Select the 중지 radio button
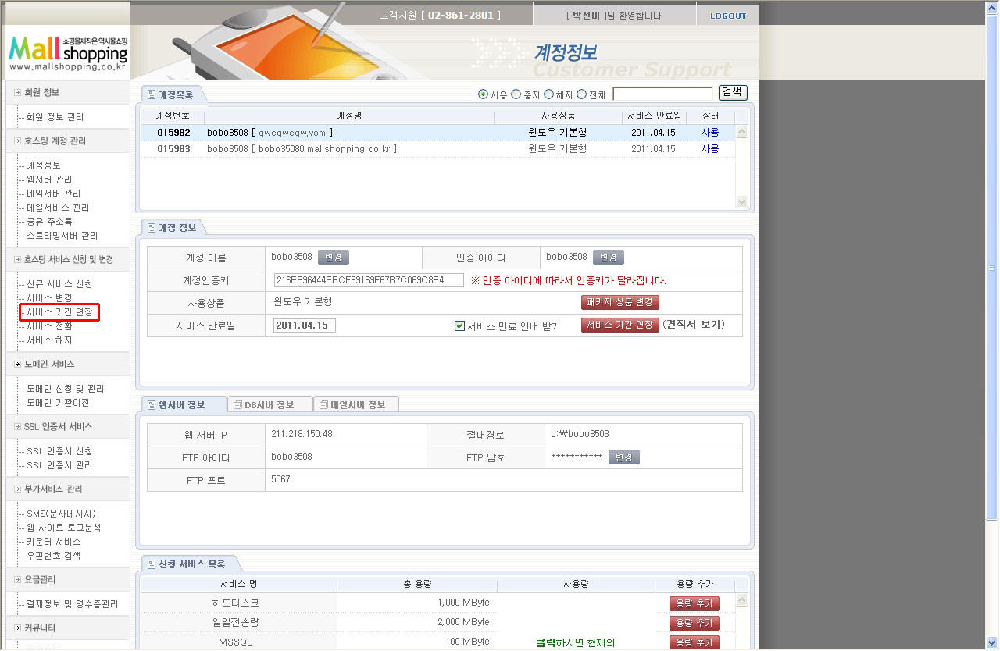Screen dimensions: 1000x651 point(516,94)
